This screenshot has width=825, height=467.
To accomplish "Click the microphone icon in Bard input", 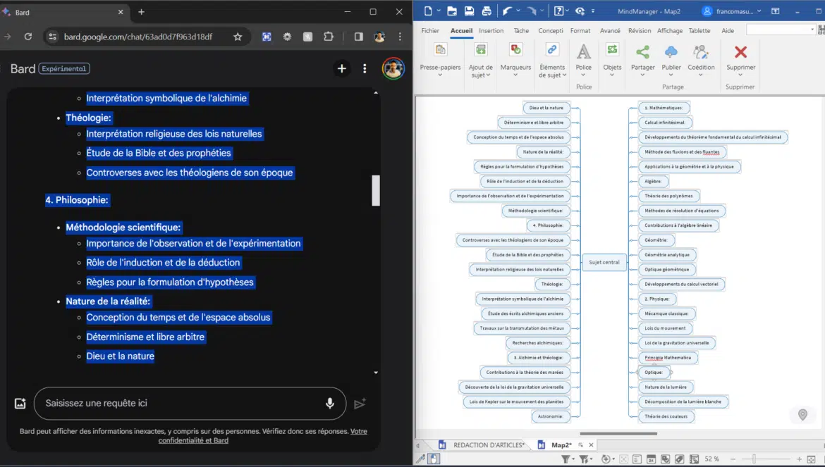I will [x=329, y=404].
